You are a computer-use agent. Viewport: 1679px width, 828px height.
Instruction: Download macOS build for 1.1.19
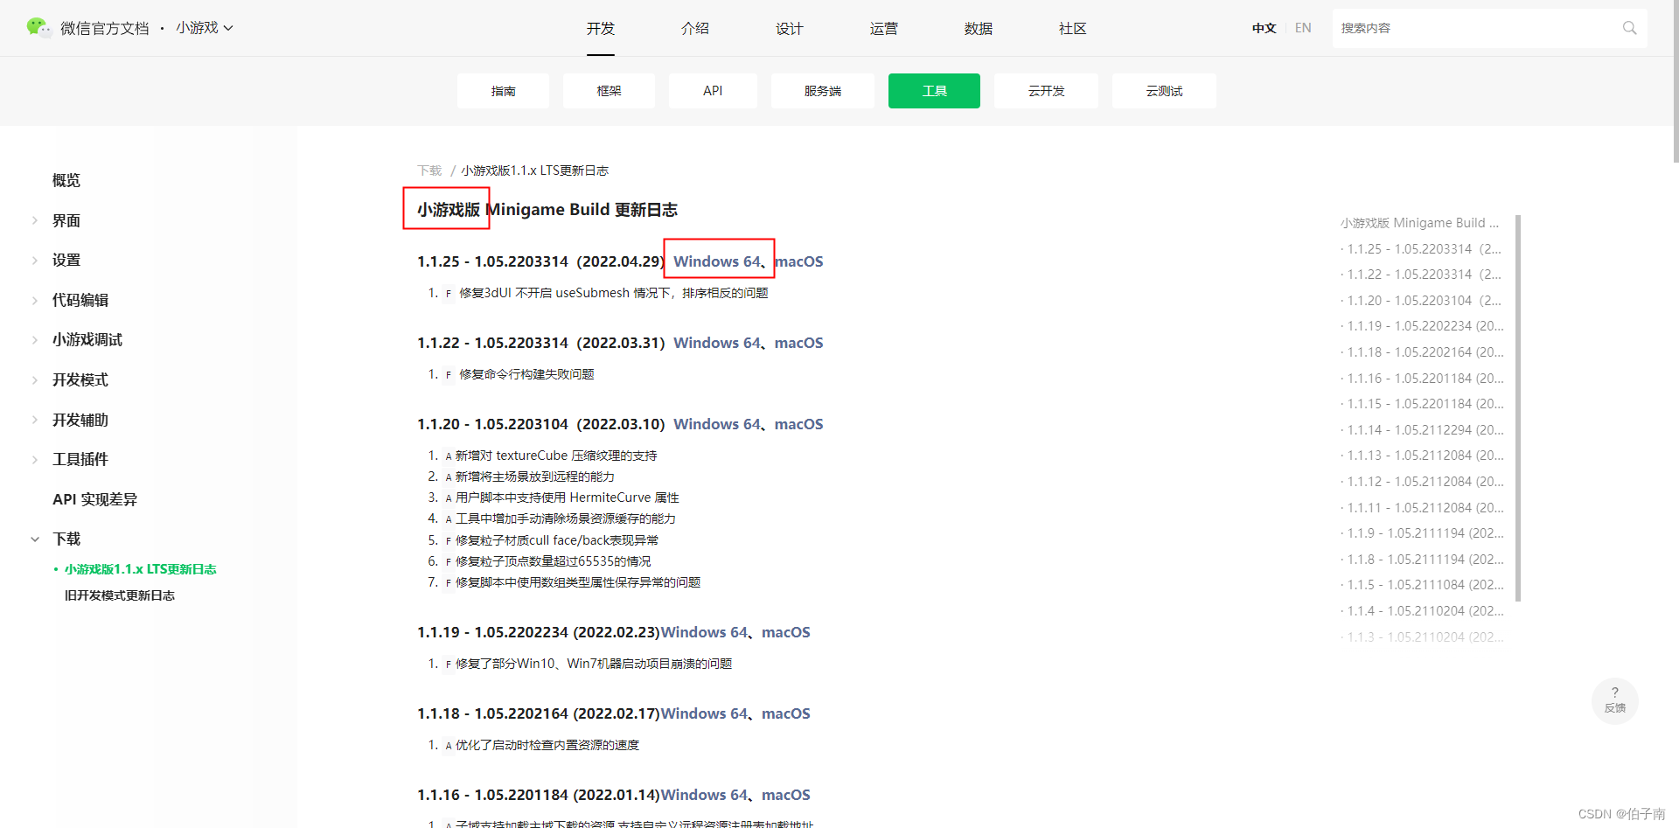point(786,632)
